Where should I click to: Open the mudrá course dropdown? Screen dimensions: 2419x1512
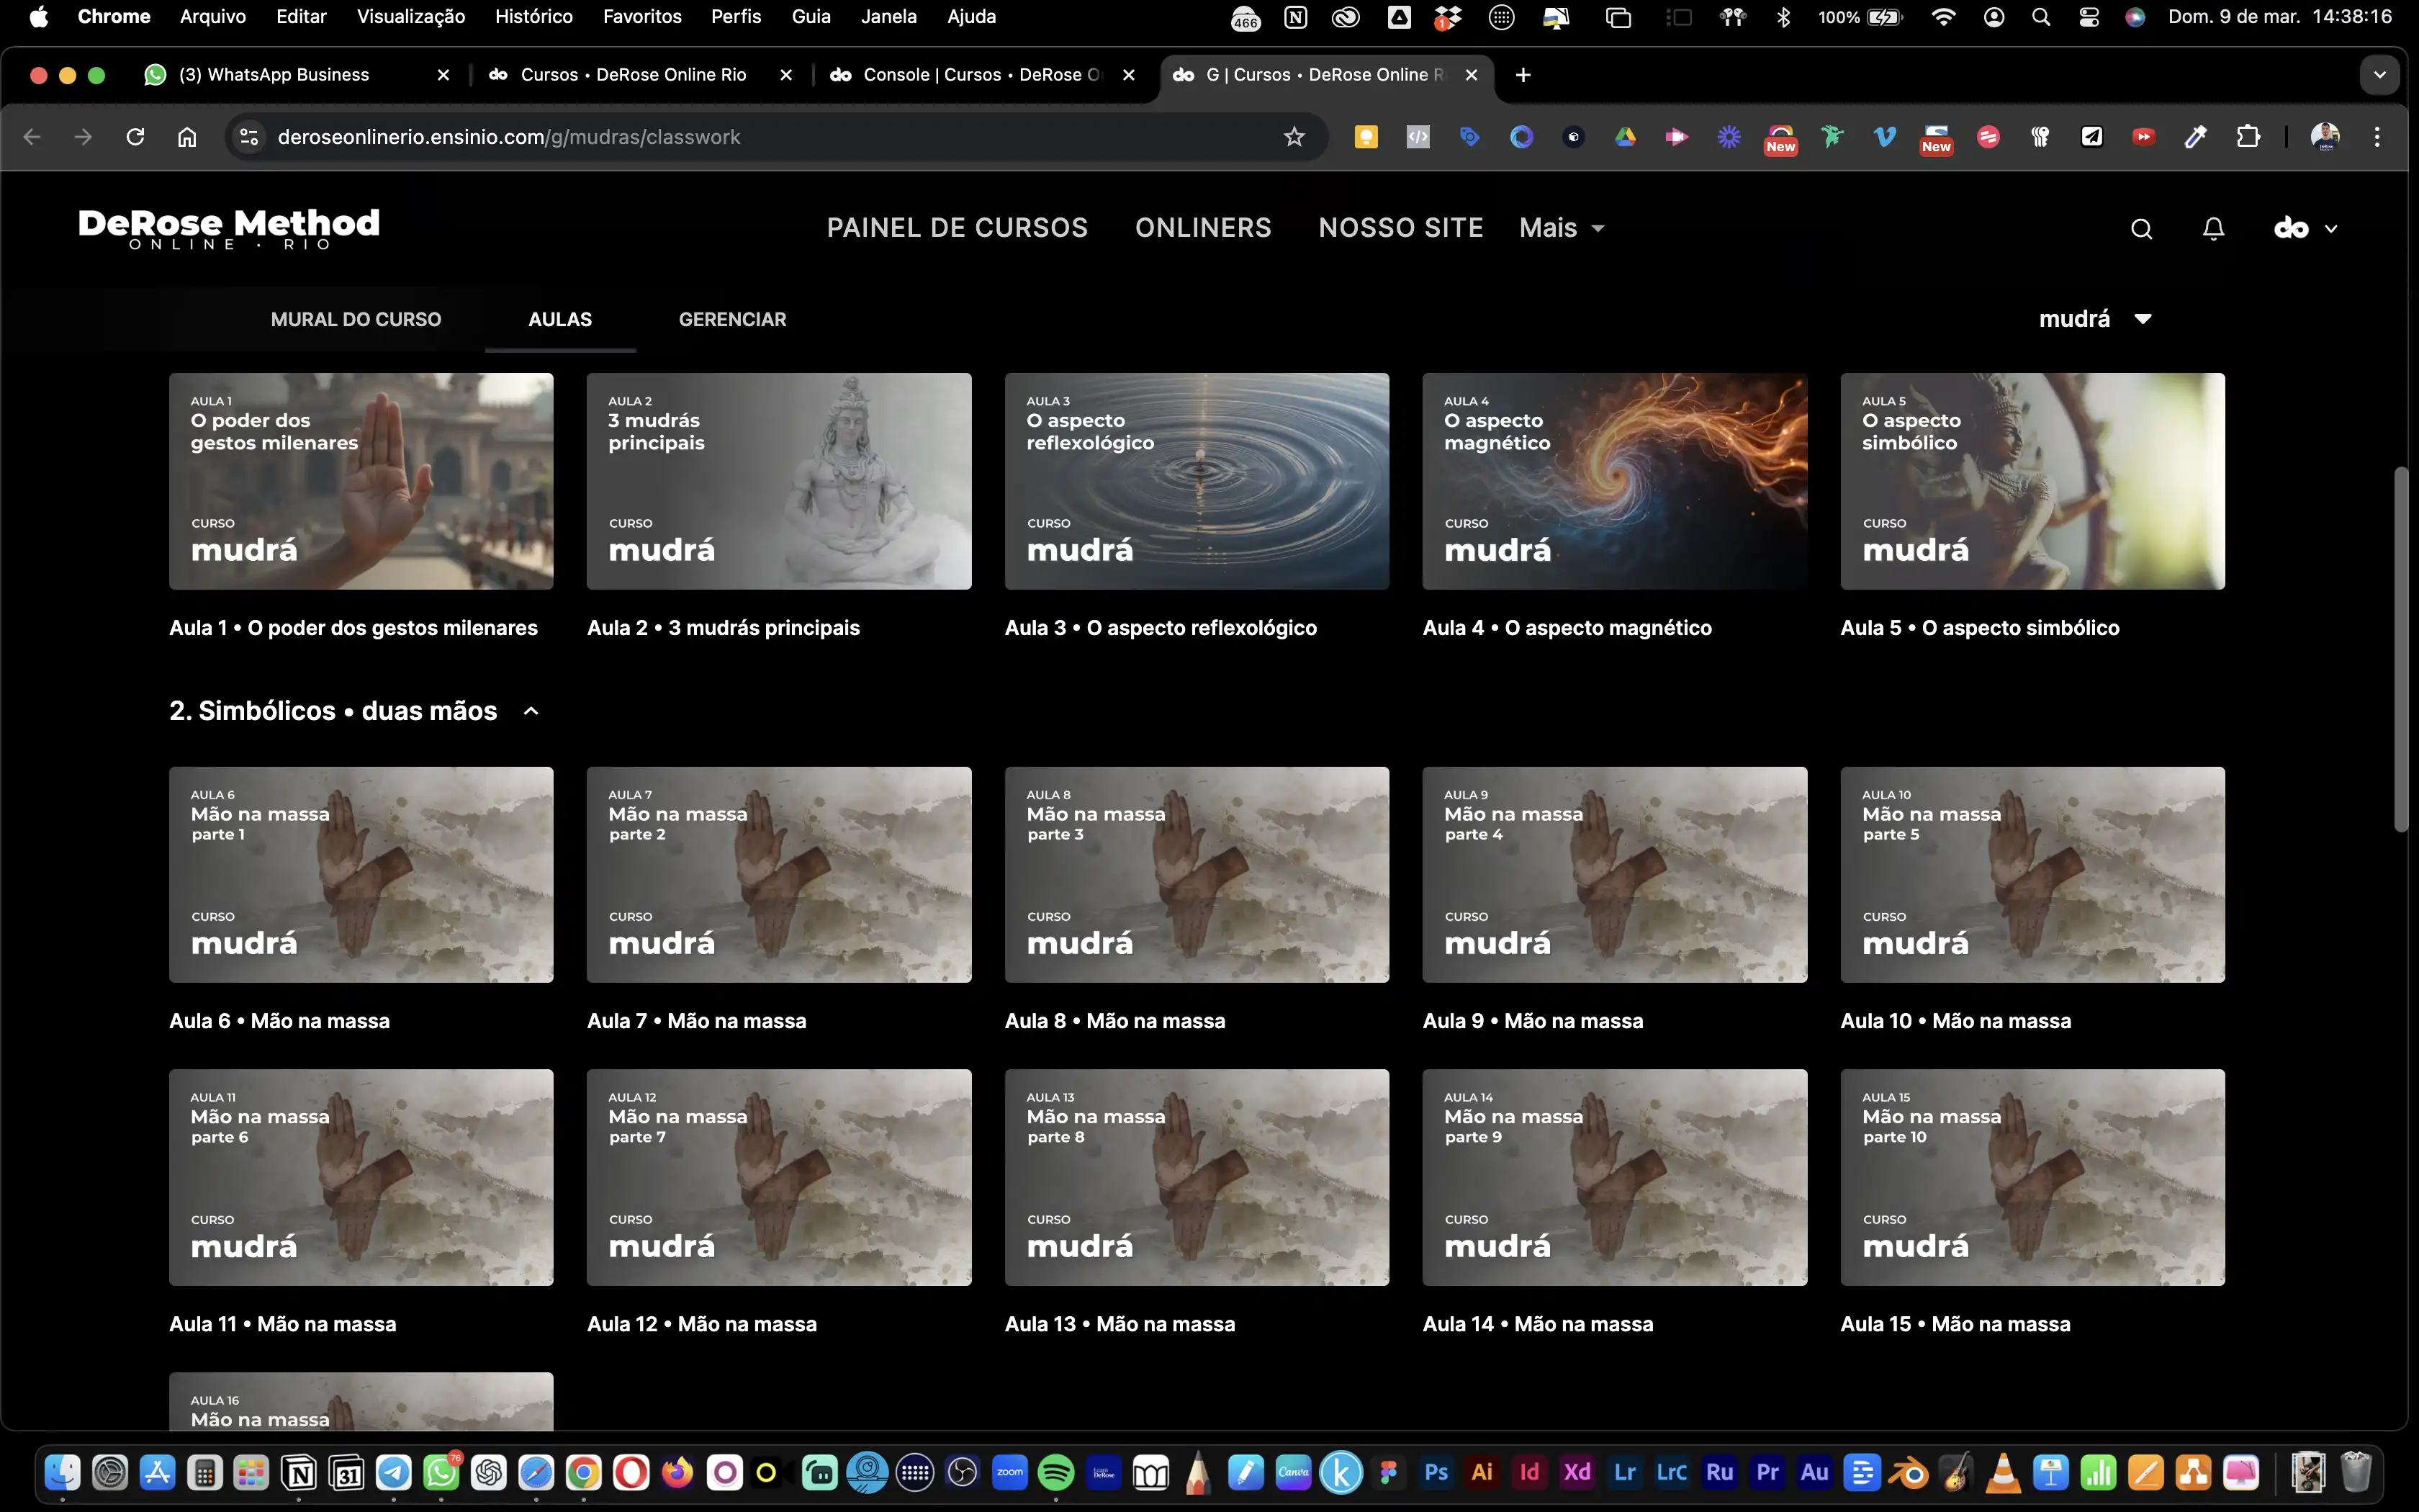click(2094, 319)
